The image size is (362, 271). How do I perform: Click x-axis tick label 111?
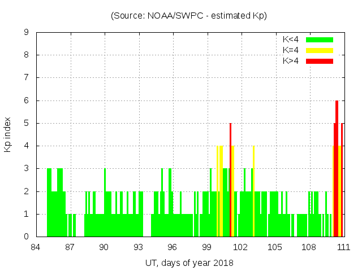[x=343, y=247]
